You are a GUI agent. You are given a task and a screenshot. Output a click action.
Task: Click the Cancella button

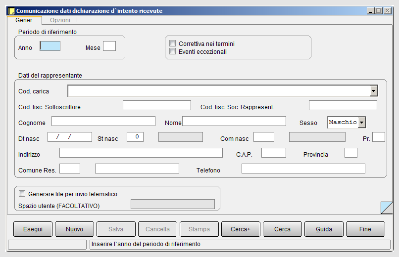tap(157, 229)
